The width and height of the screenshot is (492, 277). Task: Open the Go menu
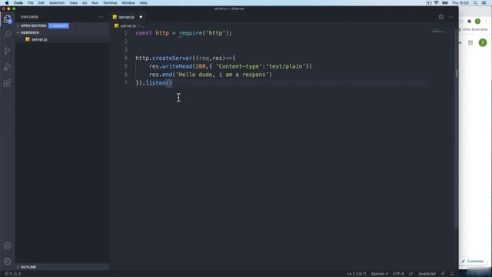(85, 3)
